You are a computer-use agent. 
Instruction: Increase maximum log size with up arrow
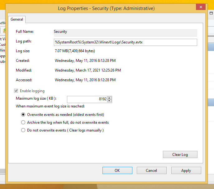click(109, 98)
